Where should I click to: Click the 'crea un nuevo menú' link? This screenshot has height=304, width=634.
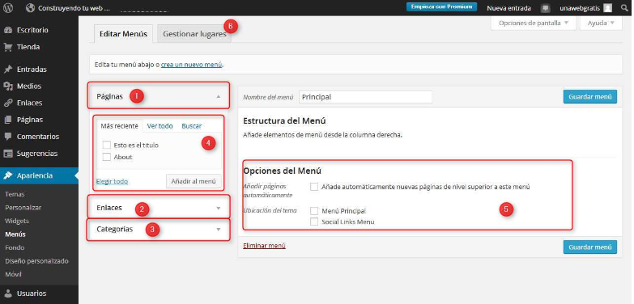click(x=191, y=64)
